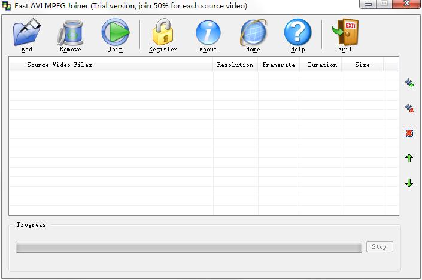Minimize the Fast AVI MPEG Joiner window
The width and height of the screenshot is (422, 280).
(368, 4)
